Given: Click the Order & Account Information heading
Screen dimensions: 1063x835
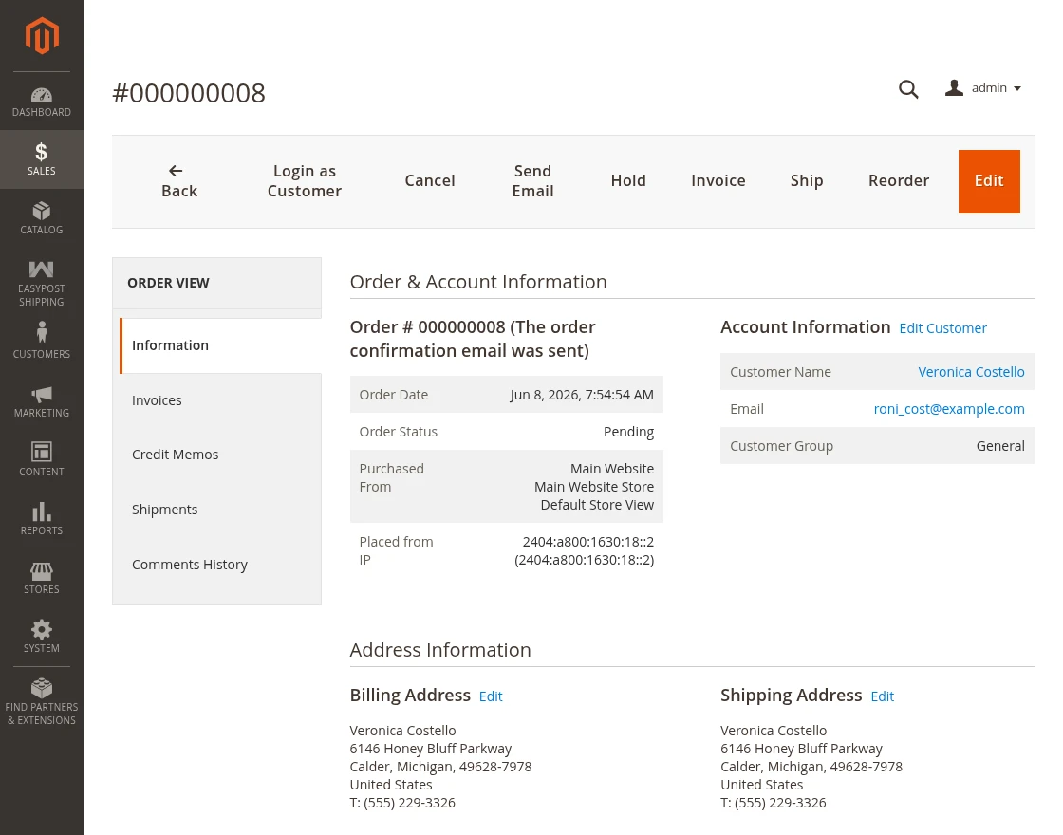Looking at the screenshot, I should point(478,282).
